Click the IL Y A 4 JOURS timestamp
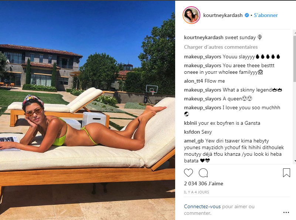 pos(197,192)
